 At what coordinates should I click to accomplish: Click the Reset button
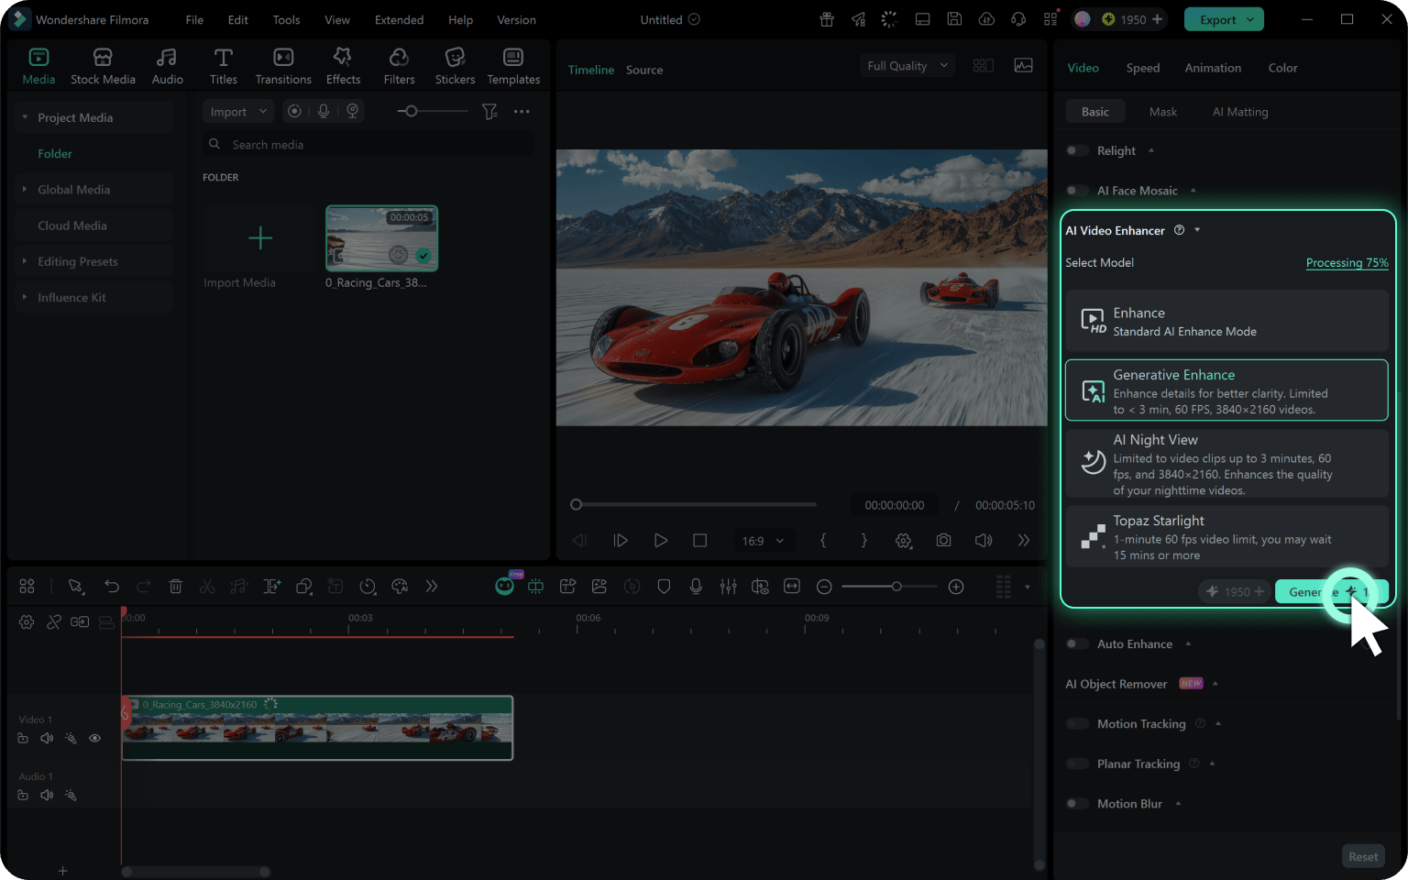coord(1363,856)
